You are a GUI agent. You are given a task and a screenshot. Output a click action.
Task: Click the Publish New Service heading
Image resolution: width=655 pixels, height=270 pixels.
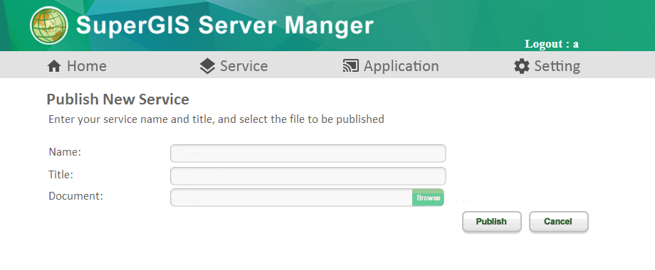coord(117,99)
